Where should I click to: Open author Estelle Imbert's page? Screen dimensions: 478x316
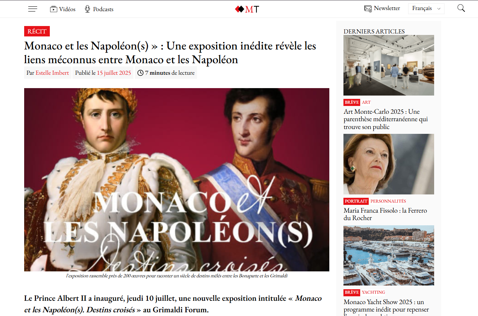(52, 73)
